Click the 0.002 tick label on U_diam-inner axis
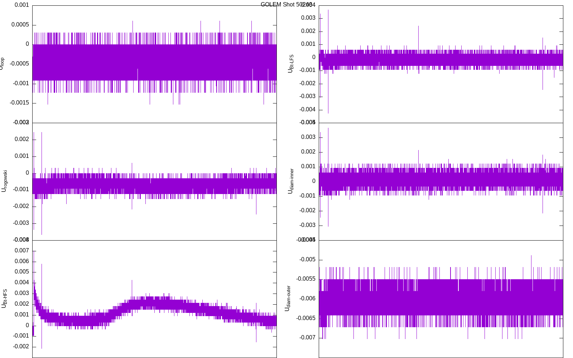Image resolution: width=573 pixels, height=358 pixels. point(308,152)
